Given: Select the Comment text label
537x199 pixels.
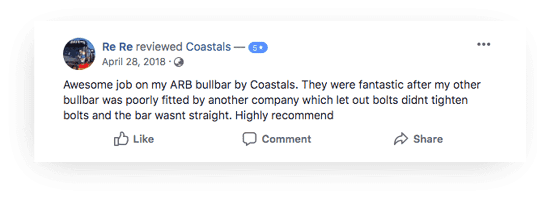Looking at the screenshot, I should [x=287, y=139].
